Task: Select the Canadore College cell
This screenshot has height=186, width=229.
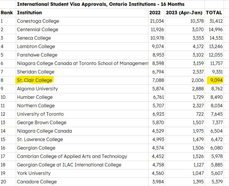Action: [82, 182]
